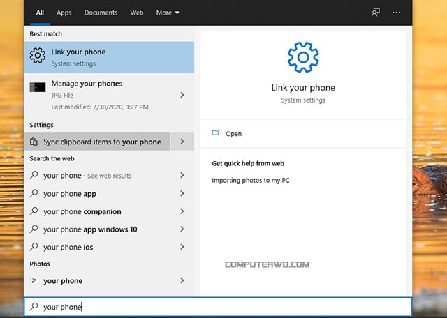Open Sync clipboard items to your phone
447x318 pixels.
tap(97, 142)
